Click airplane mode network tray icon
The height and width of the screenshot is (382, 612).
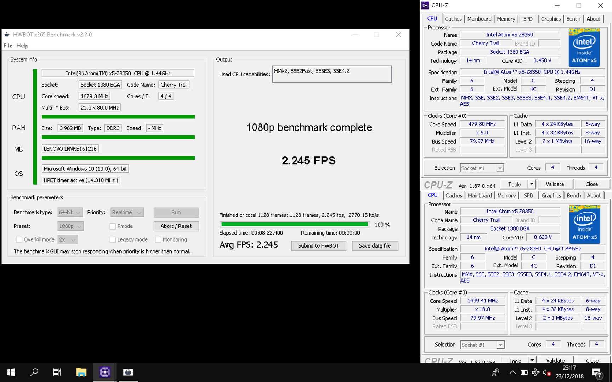pyautogui.click(x=536, y=372)
